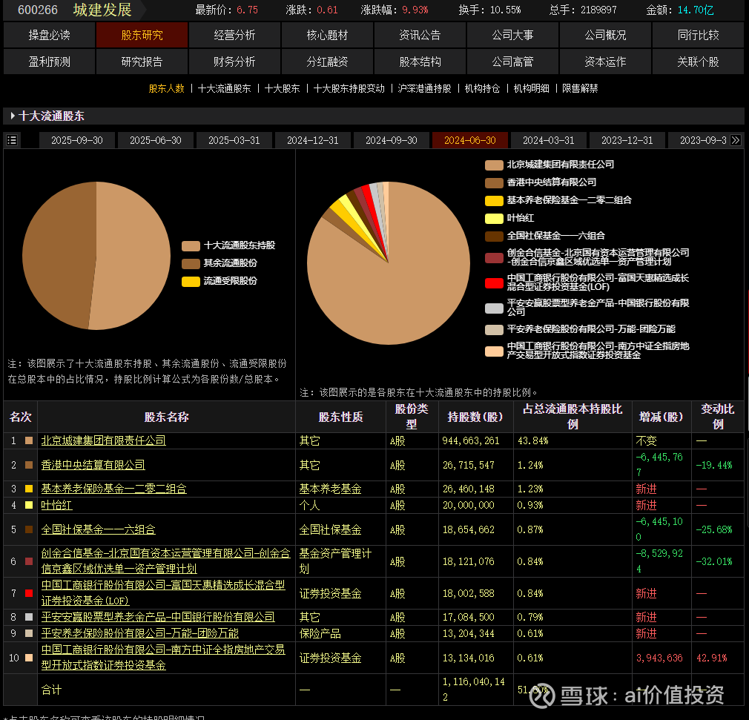Select the 2024-09-30 report date
Image resolution: width=749 pixels, height=720 pixels.
392,140
